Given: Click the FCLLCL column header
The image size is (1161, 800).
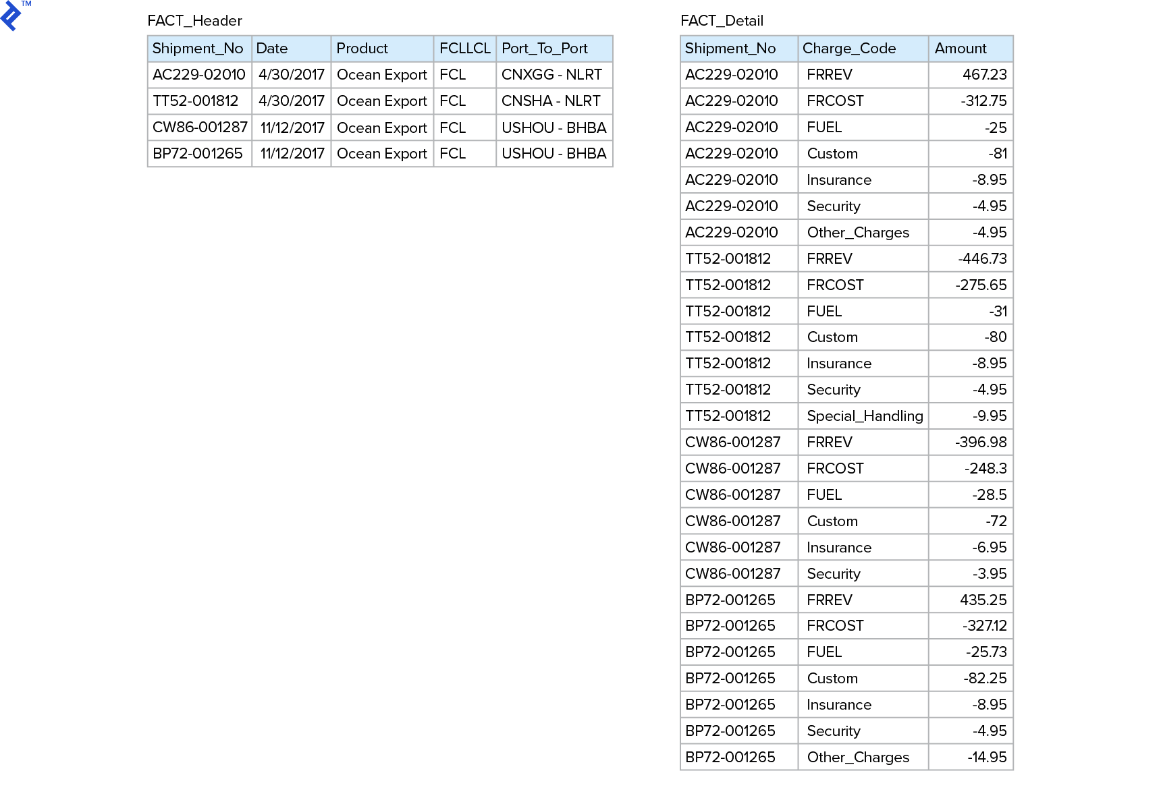Looking at the screenshot, I should coord(464,48).
